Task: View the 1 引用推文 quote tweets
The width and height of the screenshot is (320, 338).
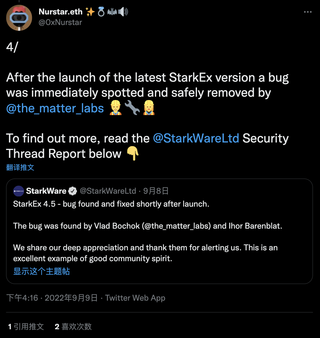Action: (26, 327)
